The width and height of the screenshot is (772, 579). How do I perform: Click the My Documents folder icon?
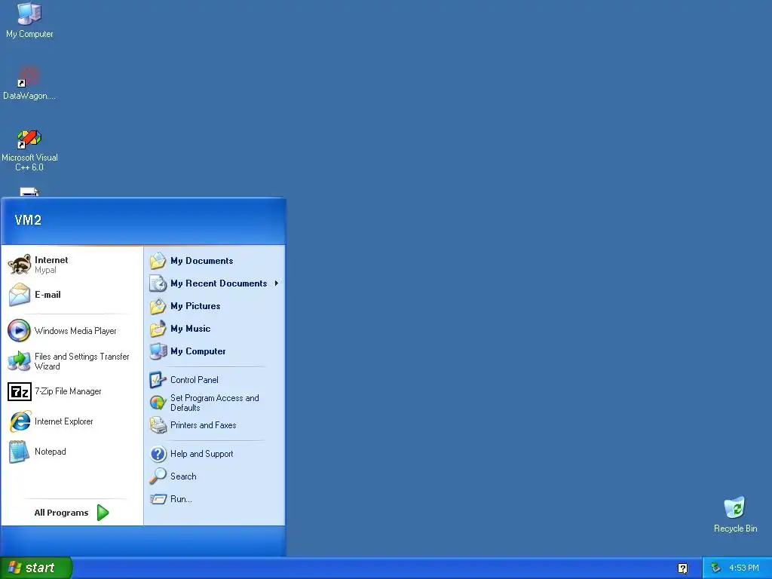point(158,260)
